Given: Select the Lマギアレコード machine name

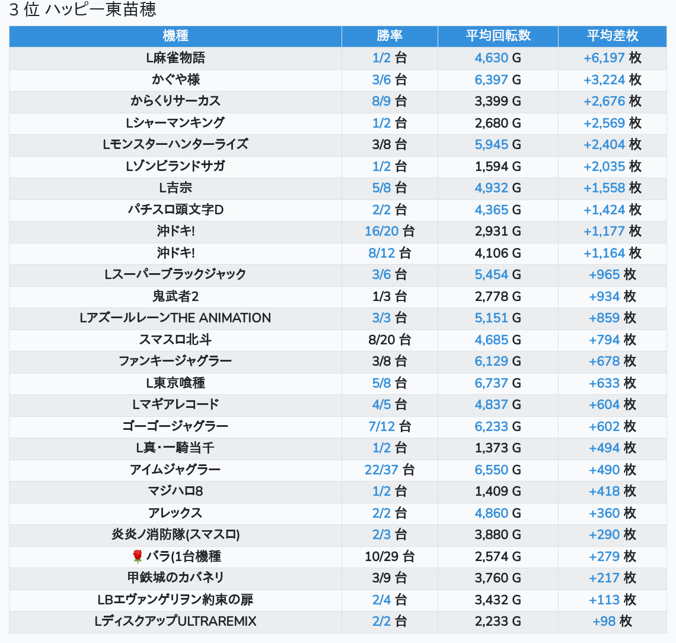Looking at the screenshot, I should click(x=176, y=405).
